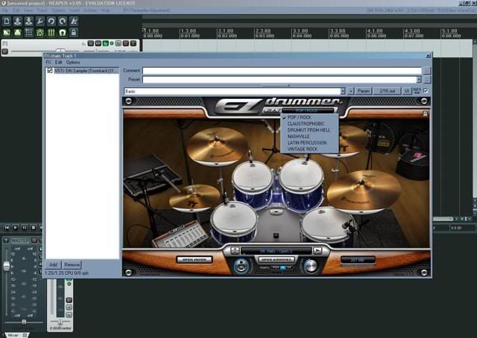The image size is (477, 338).
Task: Arm track 1 record button
Action: coord(5,51)
